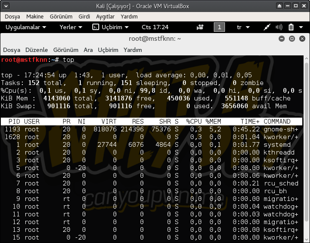Screen dimensions: 310x243
Task: Click the screen recorder camera icon
Action: tap(200, 27)
